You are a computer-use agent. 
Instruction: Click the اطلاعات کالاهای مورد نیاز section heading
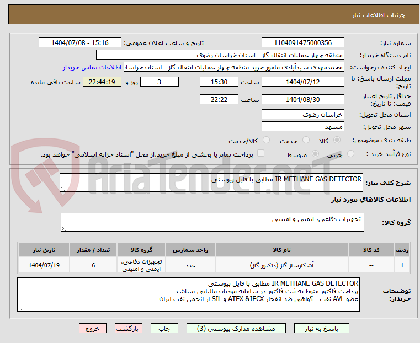pyautogui.click(x=371, y=200)
